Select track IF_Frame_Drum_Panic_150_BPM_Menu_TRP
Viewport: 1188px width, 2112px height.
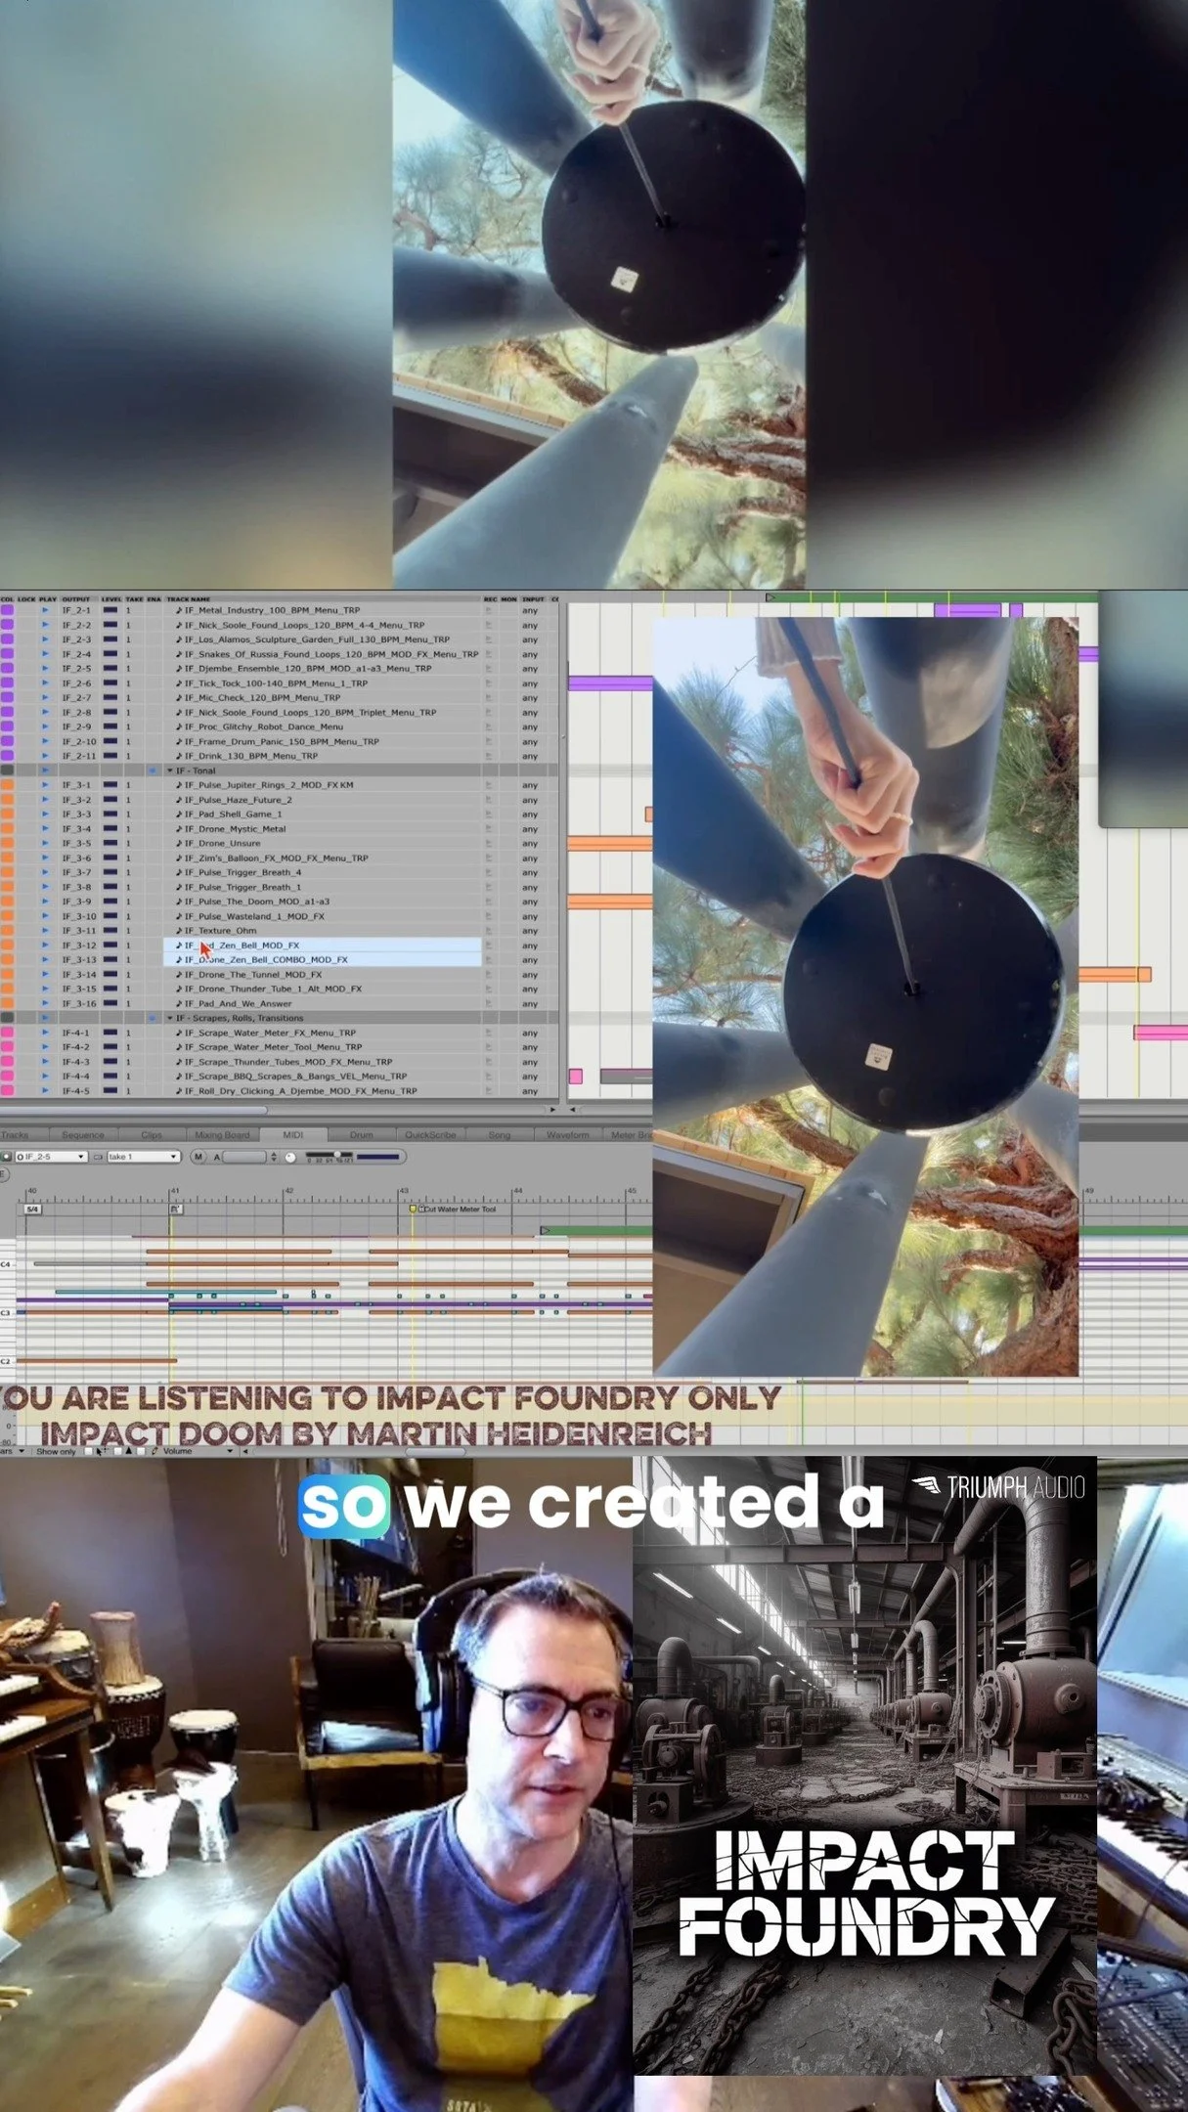283,741
